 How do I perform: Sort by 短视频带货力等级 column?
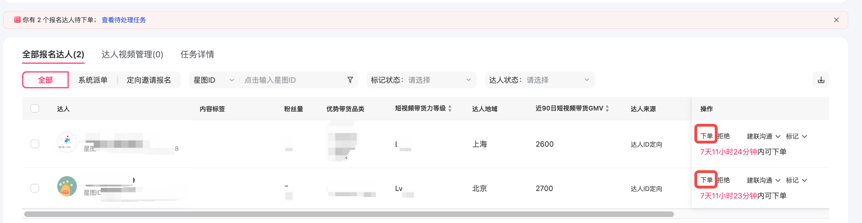click(x=450, y=109)
